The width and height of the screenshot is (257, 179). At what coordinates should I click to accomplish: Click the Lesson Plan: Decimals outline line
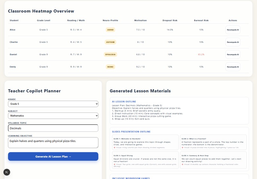[137, 105]
